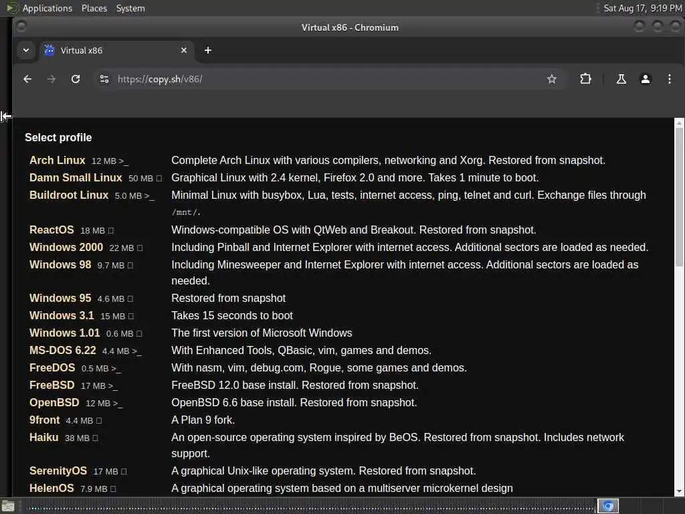Open the Places menu
This screenshot has height=514, width=685.
94,8
